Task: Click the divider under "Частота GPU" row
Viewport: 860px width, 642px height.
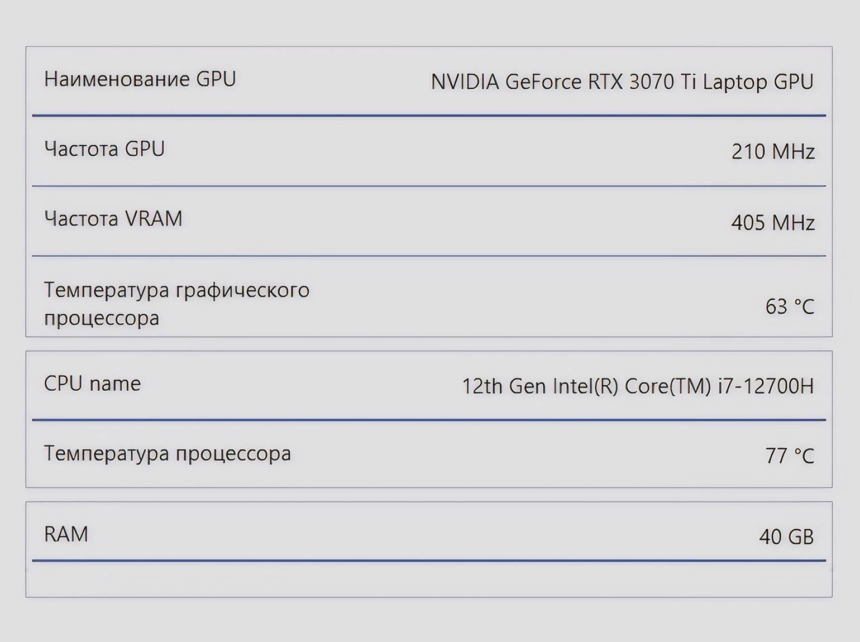Action: 429,186
